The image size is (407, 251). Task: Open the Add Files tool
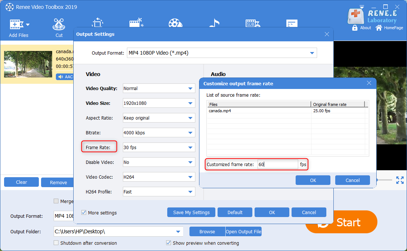(x=18, y=28)
